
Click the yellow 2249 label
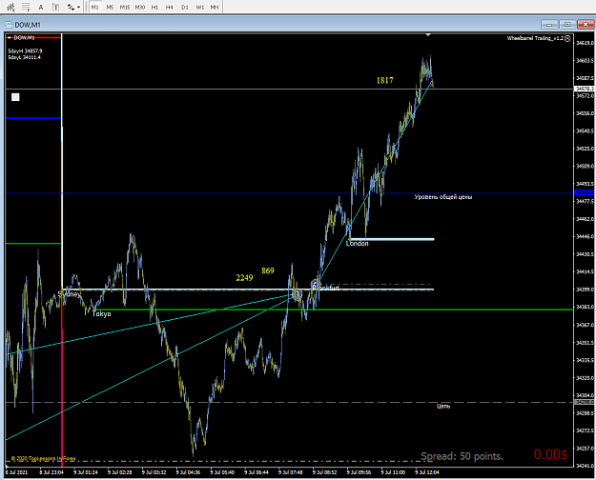click(244, 277)
